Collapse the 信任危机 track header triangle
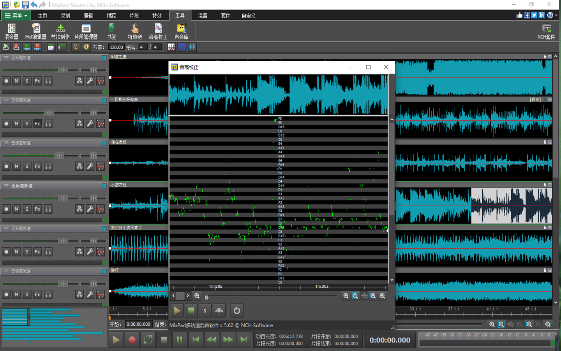561x351 pixels. tap(6, 143)
